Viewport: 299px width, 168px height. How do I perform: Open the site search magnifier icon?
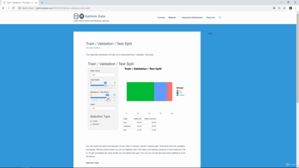220,18
